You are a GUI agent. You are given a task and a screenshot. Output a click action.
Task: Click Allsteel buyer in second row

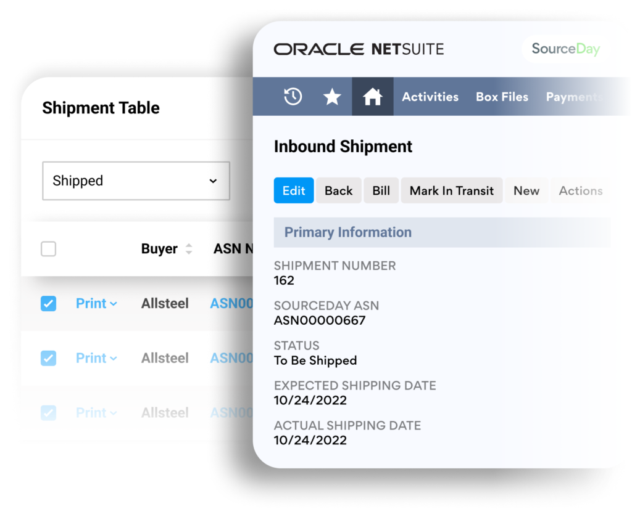(x=165, y=358)
